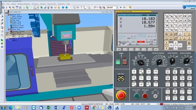
Task: Click the G address key on keypad
Action: [x=175, y=16]
